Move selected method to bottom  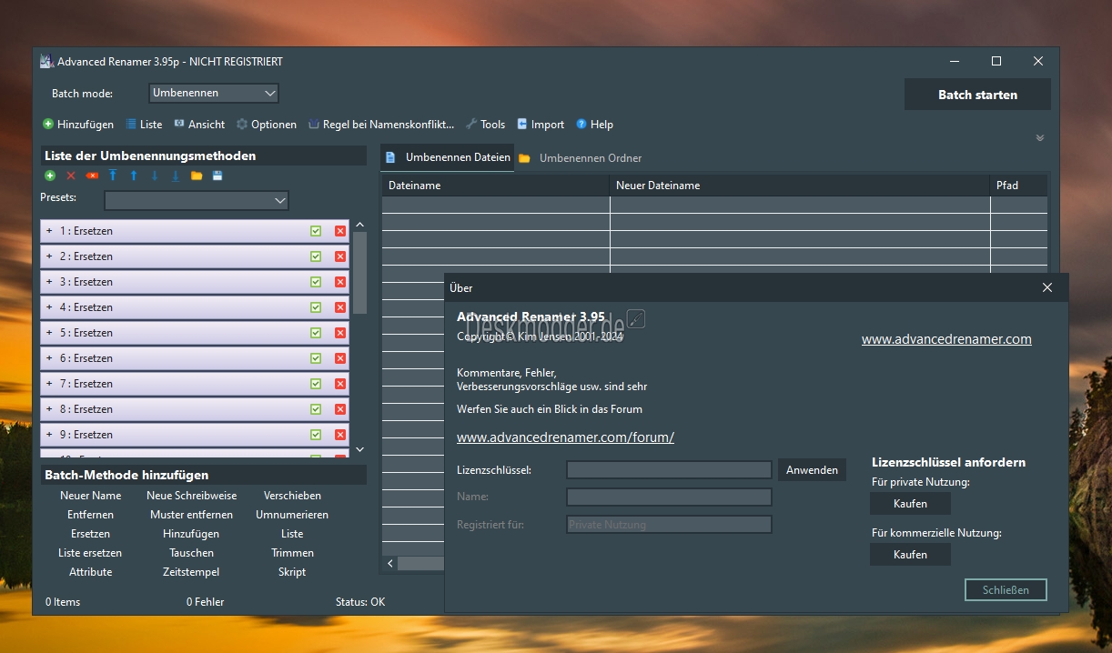coord(176,176)
